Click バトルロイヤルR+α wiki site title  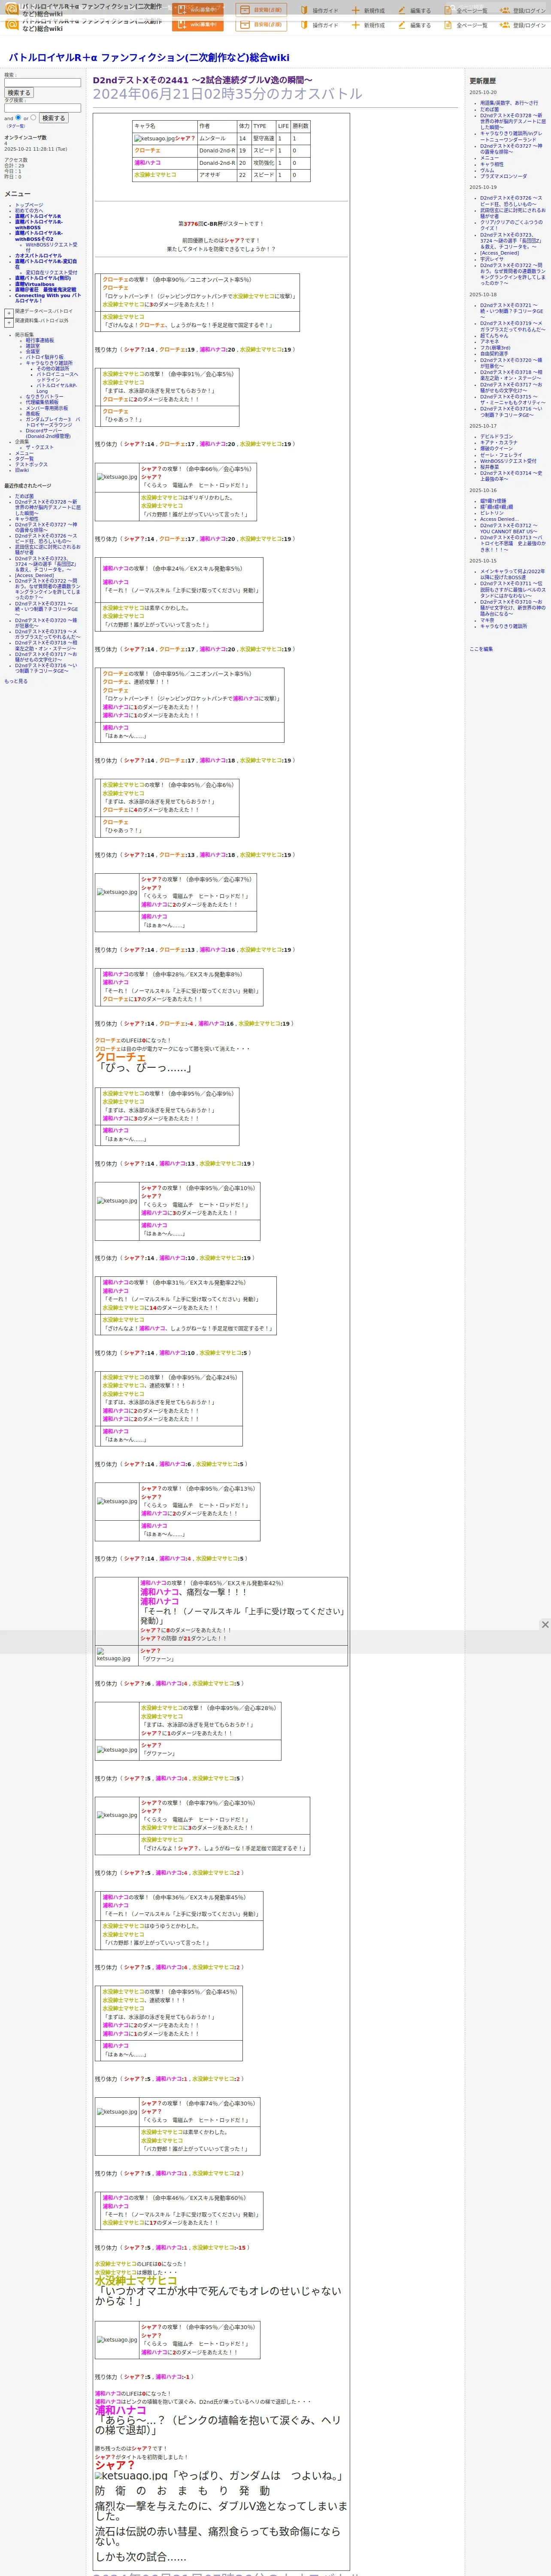click(x=149, y=58)
